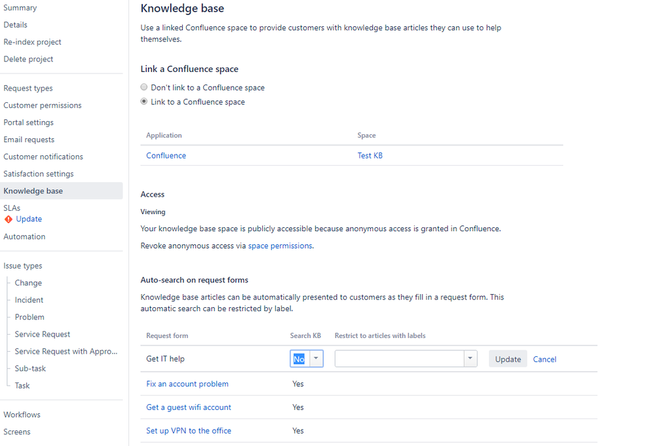Select the Sub-task issue type
The image size is (654, 446).
tap(31, 368)
